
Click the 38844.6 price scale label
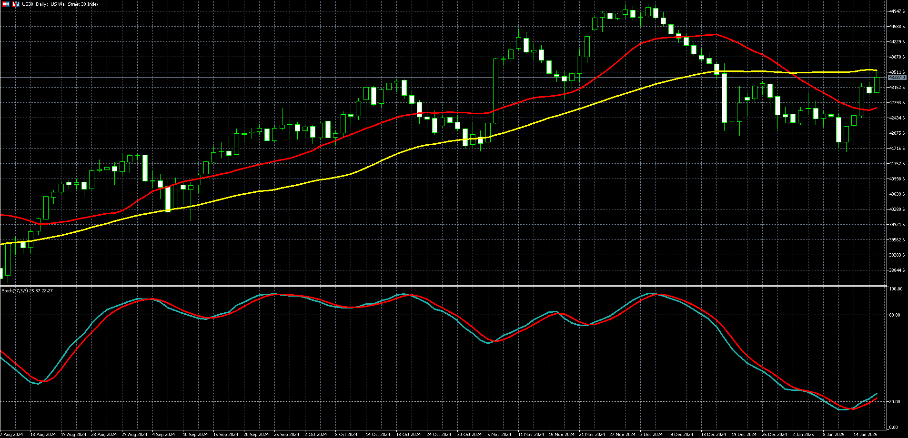click(x=897, y=270)
